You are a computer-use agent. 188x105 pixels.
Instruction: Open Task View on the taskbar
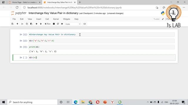68,102
